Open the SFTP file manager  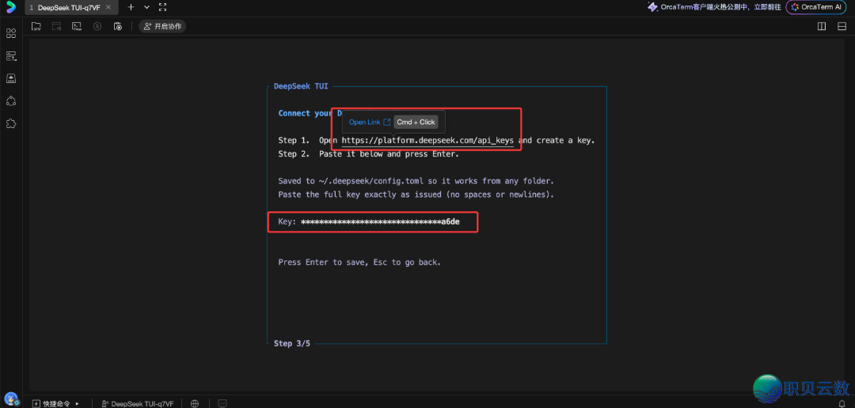point(36,26)
